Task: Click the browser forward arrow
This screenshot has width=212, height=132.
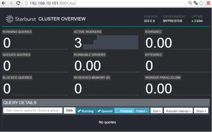Action: click(x=11, y=3)
